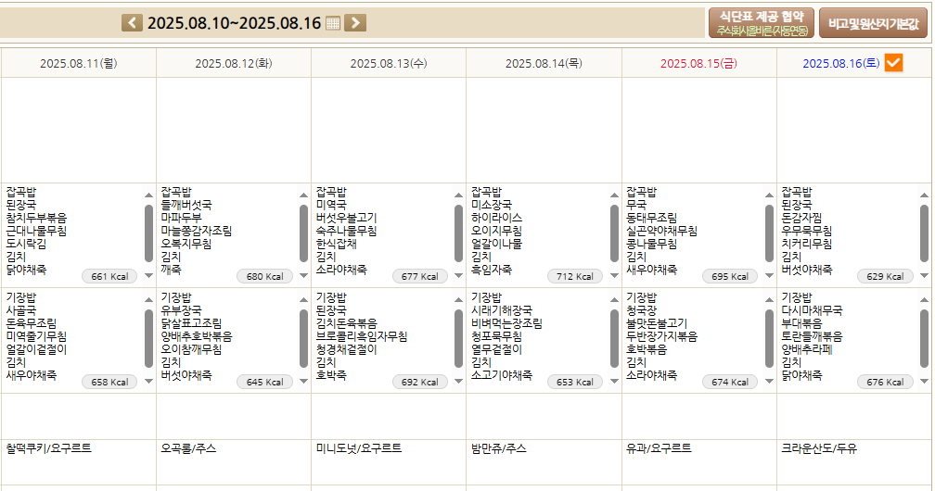The width and height of the screenshot is (935, 491).
Task: Select the 2025.08.15(금) column header
Action: pos(699,64)
